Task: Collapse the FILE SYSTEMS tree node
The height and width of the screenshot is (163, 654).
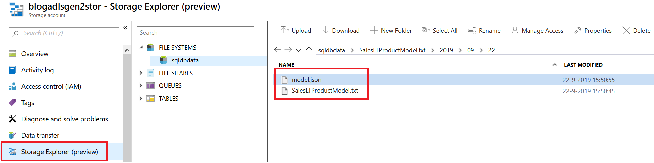Action: [141, 47]
